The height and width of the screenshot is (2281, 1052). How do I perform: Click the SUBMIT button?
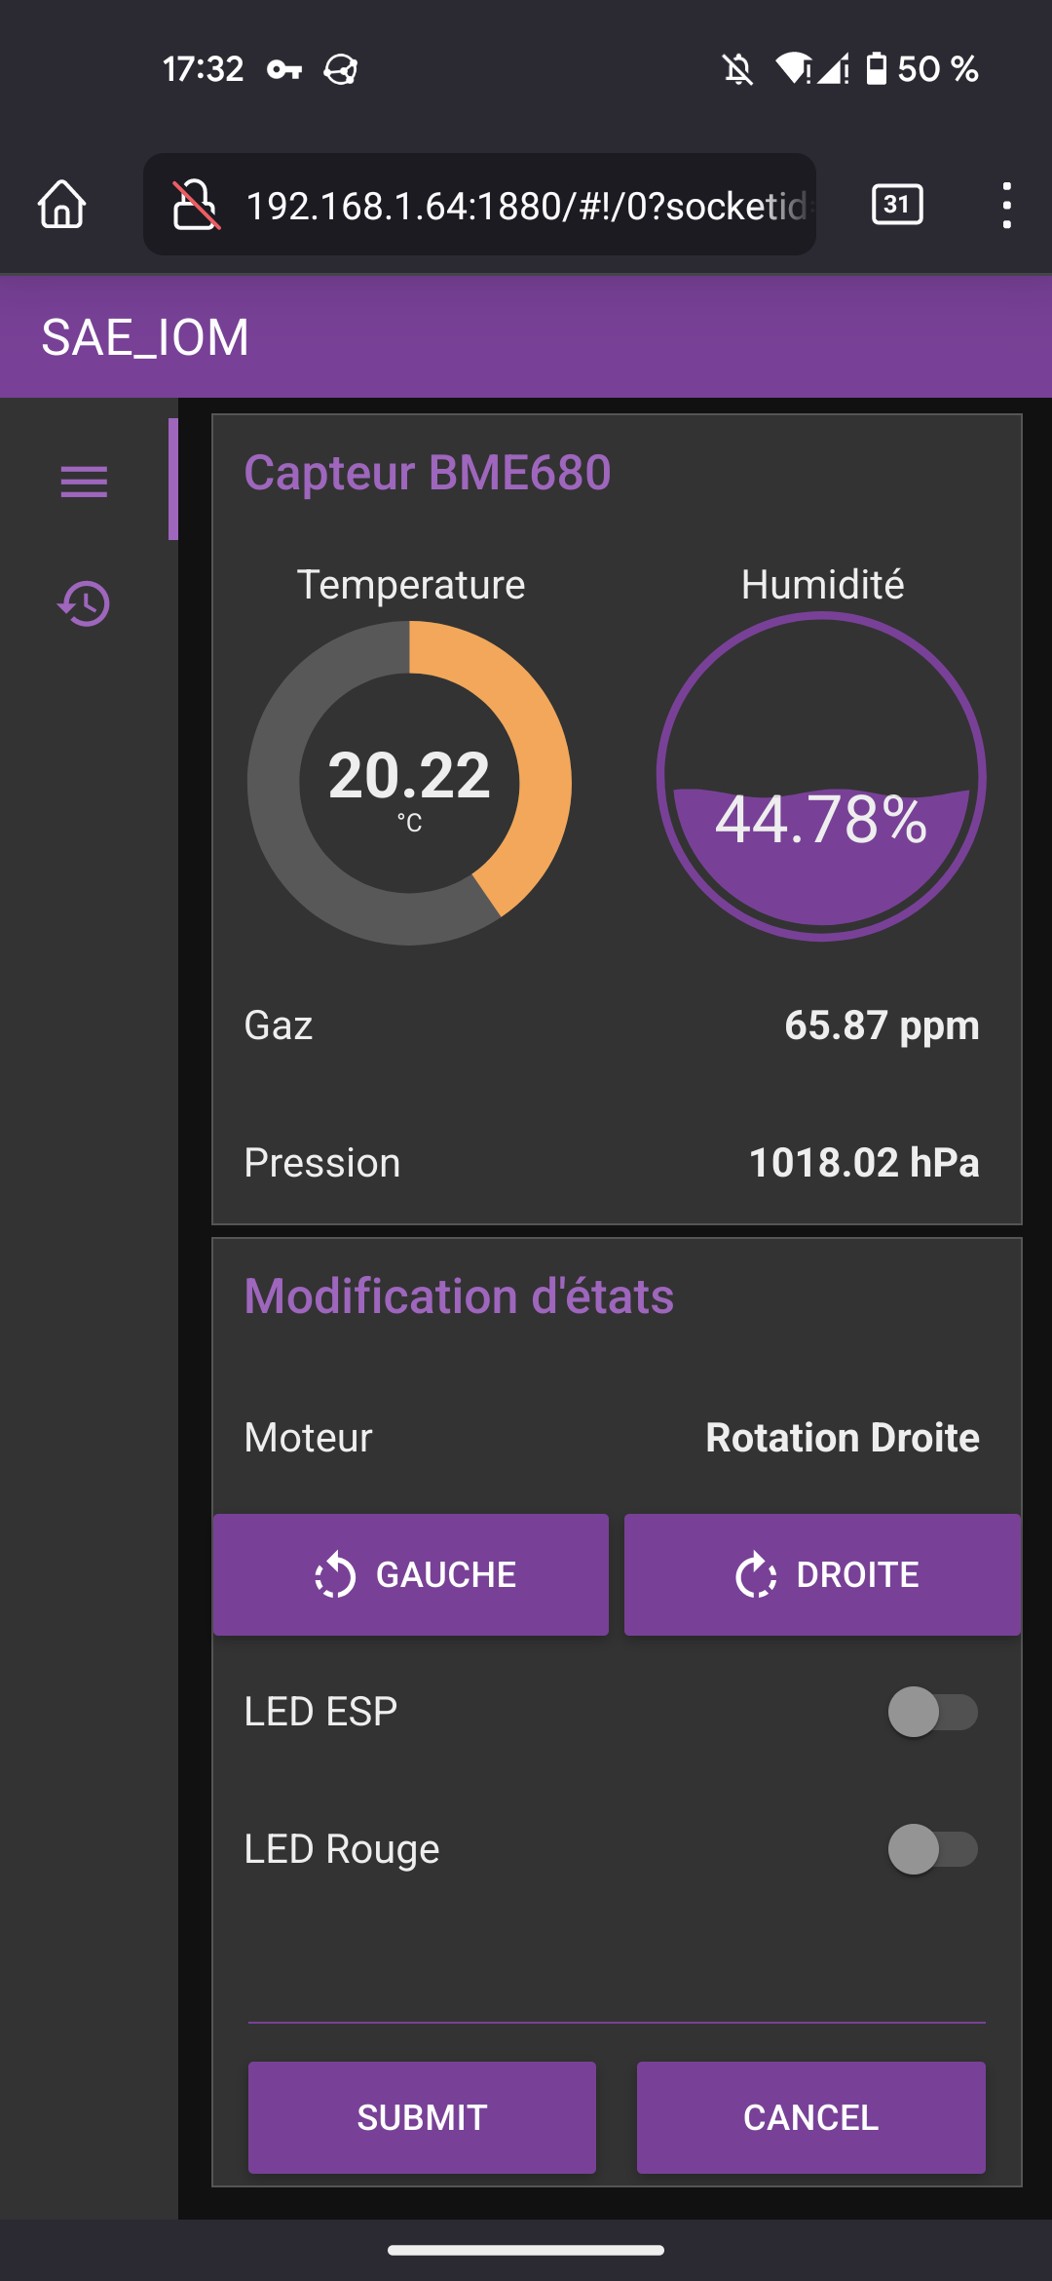422,2117
